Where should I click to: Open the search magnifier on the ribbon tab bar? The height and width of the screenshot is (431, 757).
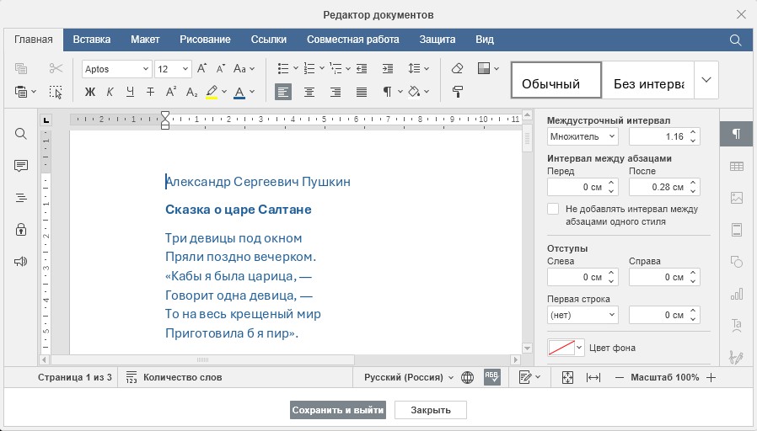click(x=735, y=40)
